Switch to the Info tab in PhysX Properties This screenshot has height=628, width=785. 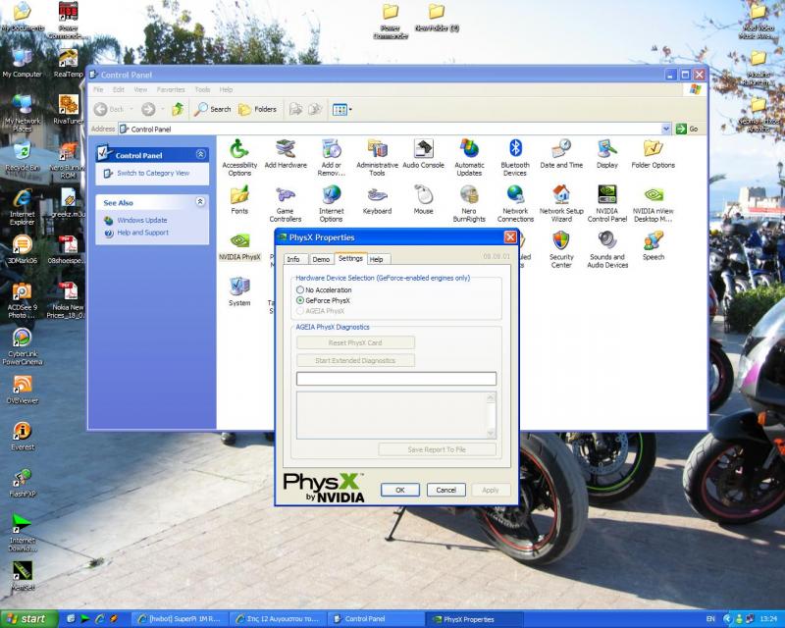point(293,259)
